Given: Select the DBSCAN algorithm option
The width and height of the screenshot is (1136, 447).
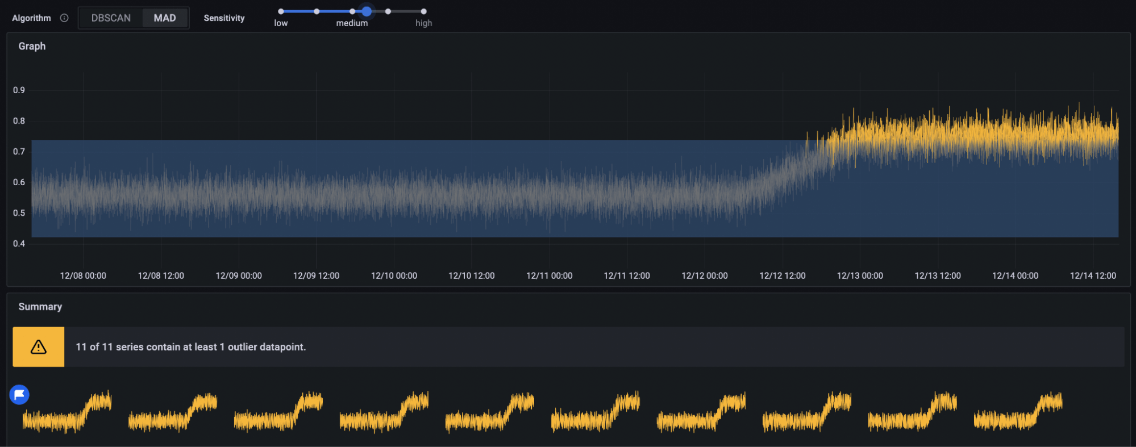Looking at the screenshot, I should pyautogui.click(x=111, y=18).
